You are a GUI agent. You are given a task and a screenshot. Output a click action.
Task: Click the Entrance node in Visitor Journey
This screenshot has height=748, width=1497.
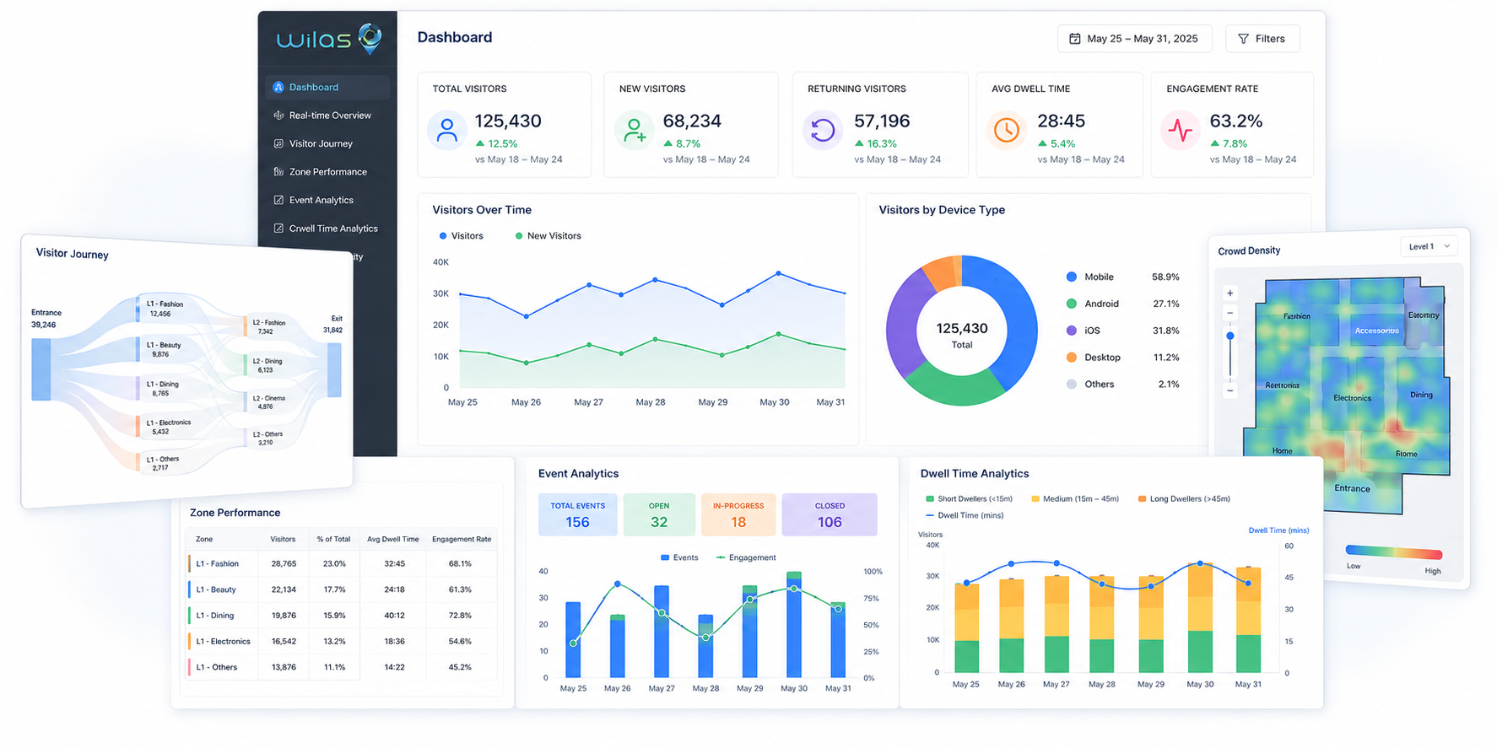[41, 369]
